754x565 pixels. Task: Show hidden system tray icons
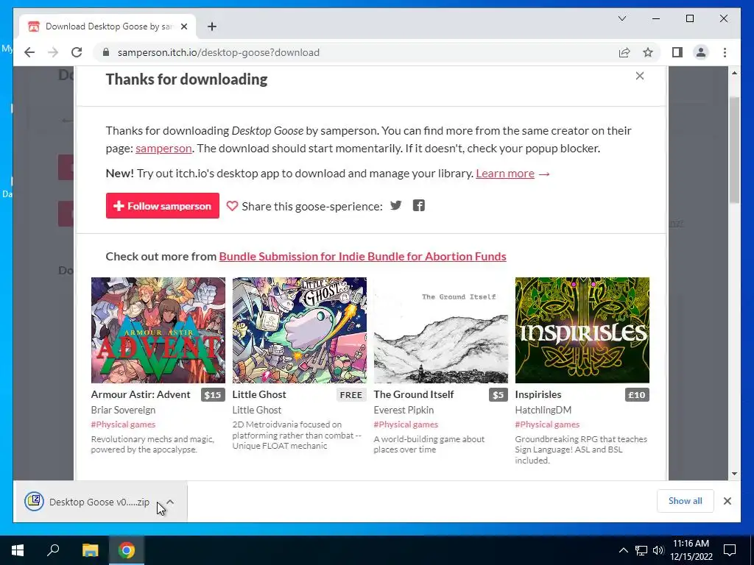(623, 550)
